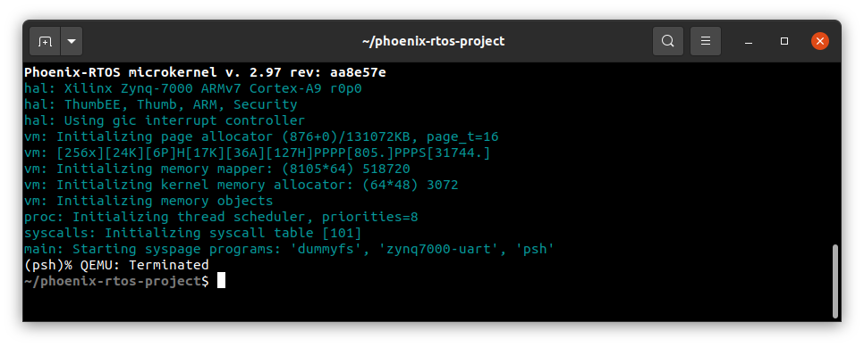Maximize the terminal window
The height and width of the screenshot is (347, 864).
[784, 41]
